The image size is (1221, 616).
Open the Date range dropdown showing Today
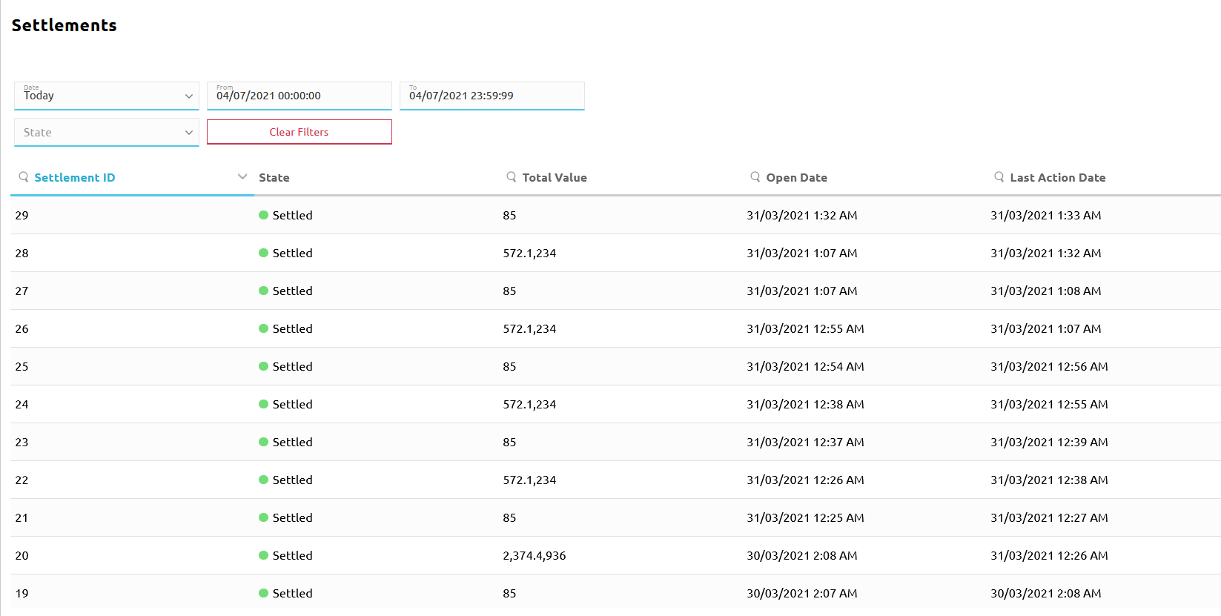coord(107,96)
